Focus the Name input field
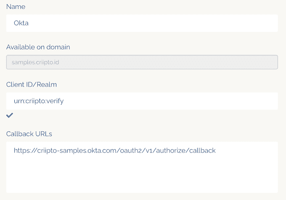286x200 pixels. 142,23
